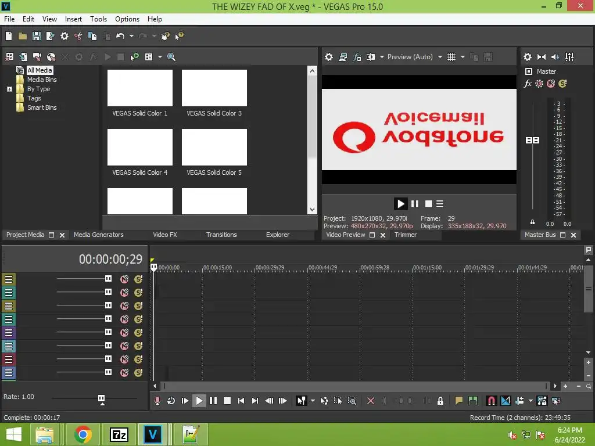Click the Record microphone button in transport
The width and height of the screenshot is (595, 446).
[x=157, y=401]
